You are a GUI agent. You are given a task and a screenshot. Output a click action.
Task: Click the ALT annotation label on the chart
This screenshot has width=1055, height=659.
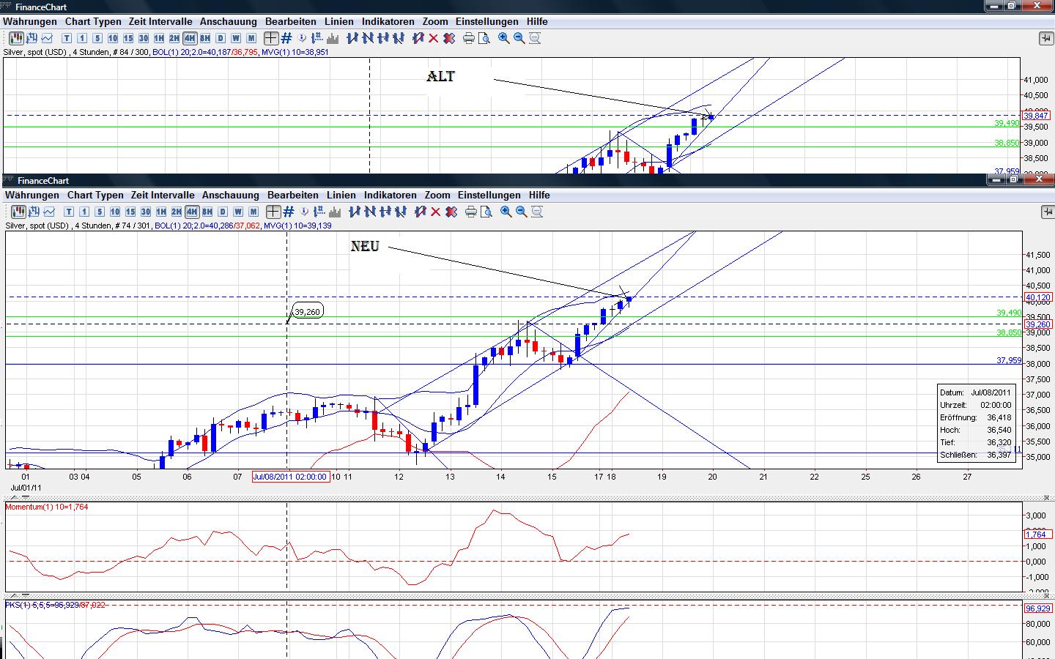click(440, 76)
